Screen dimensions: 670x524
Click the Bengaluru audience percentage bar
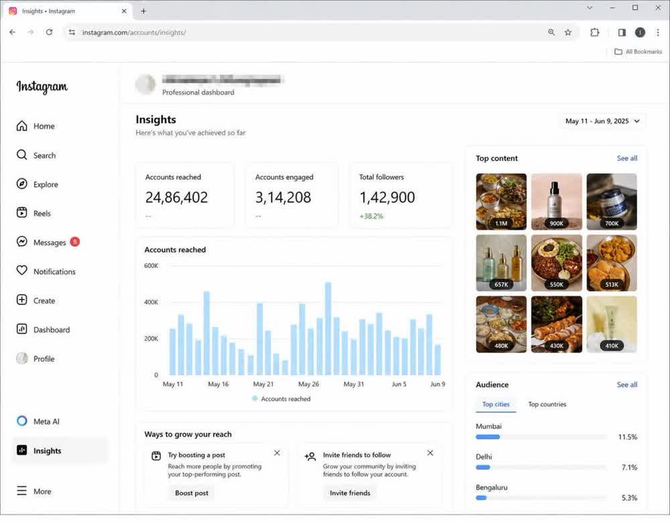[541, 497]
